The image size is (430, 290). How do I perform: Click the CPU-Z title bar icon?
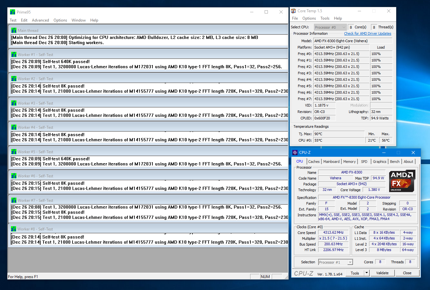295,153
